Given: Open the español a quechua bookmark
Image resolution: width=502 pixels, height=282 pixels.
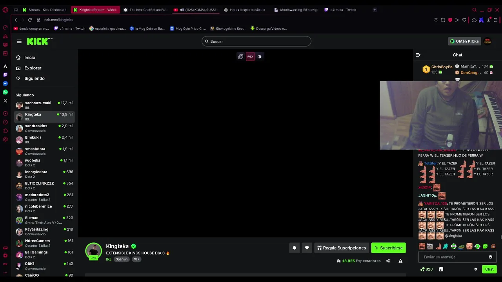Looking at the screenshot, I should coord(107,29).
